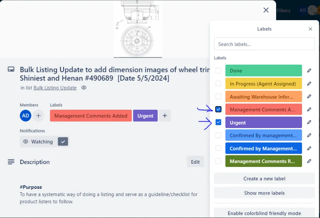Select the red Management Comments A... swatch
320x218 pixels.
(x=263, y=109)
